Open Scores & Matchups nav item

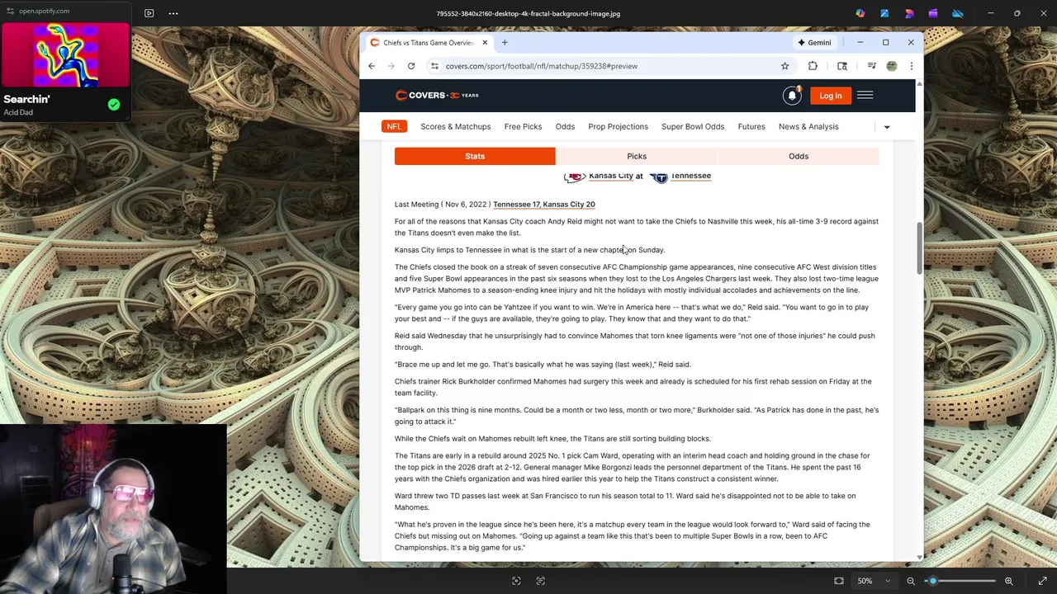tap(455, 126)
